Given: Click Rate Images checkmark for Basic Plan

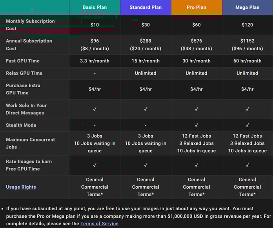Looking at the screenshot, I should click(x=95, y=165).
